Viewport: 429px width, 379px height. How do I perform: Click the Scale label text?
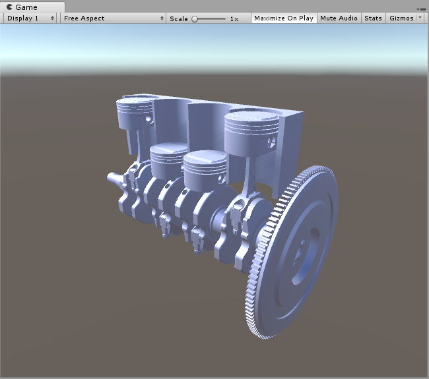tap(178, 18)
